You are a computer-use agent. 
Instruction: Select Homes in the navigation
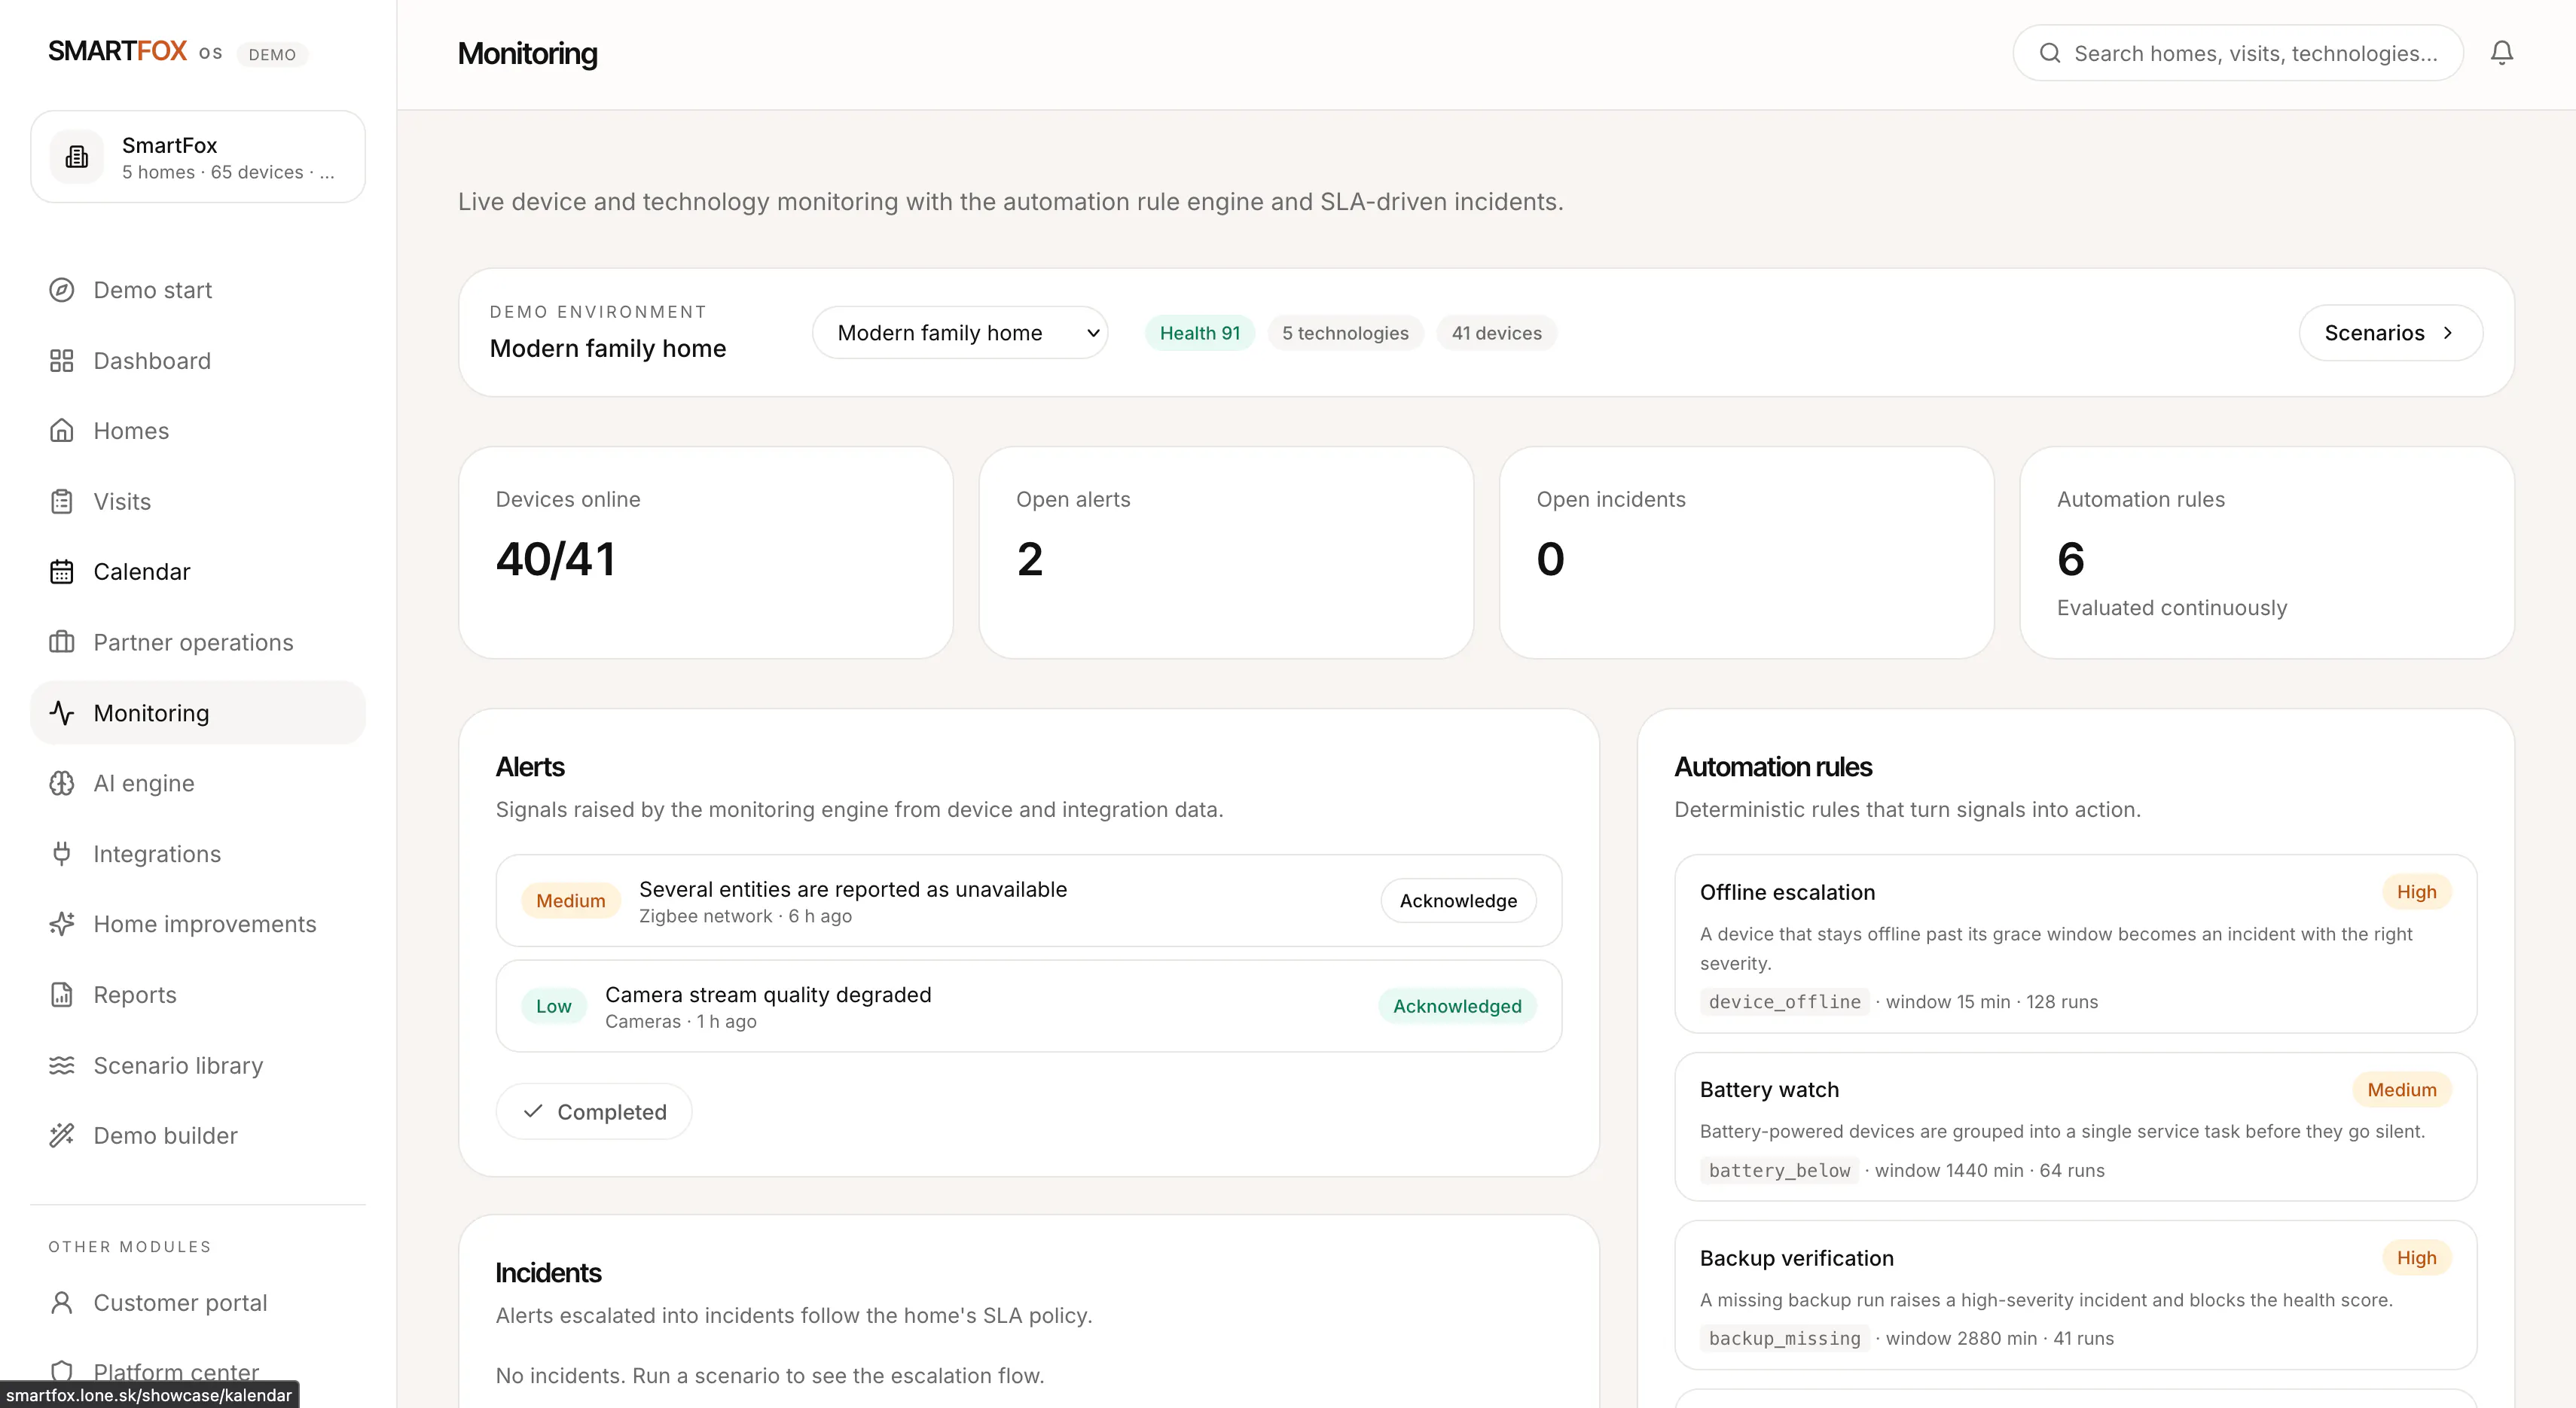(198, 431)
